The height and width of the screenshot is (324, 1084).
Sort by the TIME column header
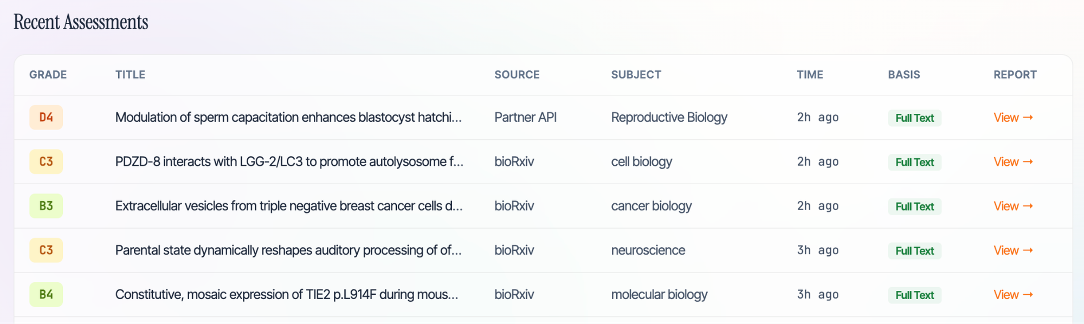(x=810, y=75)
